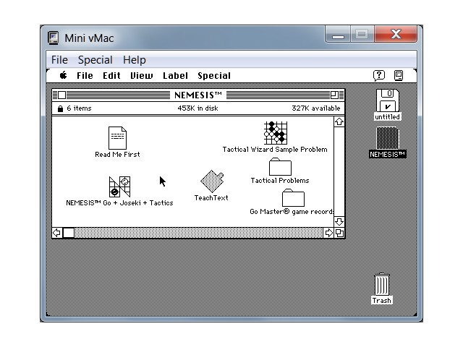Image resolution: width=463 pixels, height=347 pixels.
Task: Click the Trash icon
Action: [381, 284]
